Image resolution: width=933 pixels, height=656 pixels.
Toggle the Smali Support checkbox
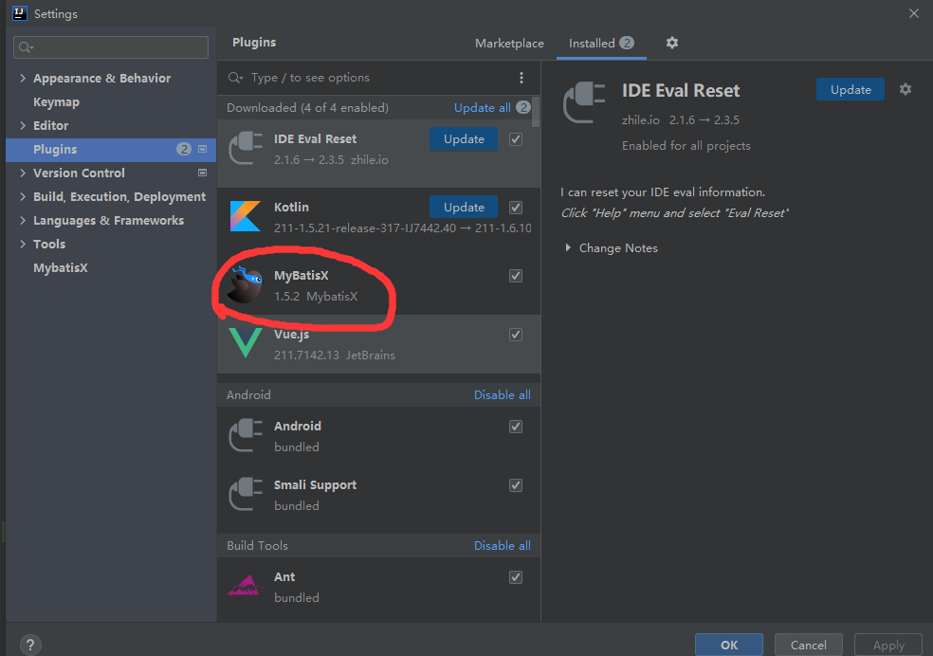point(516,485)
